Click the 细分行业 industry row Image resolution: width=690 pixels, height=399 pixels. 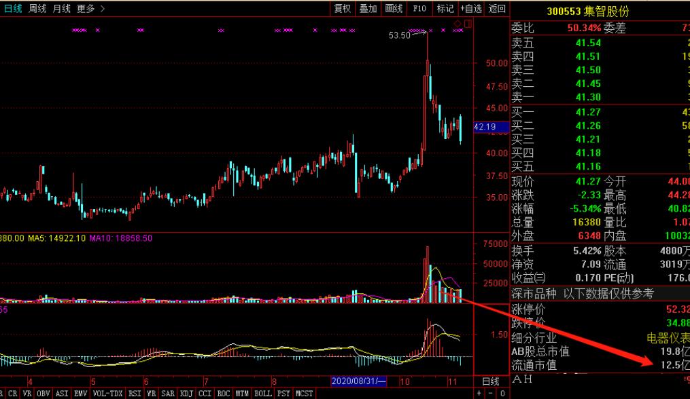(600, 338)
